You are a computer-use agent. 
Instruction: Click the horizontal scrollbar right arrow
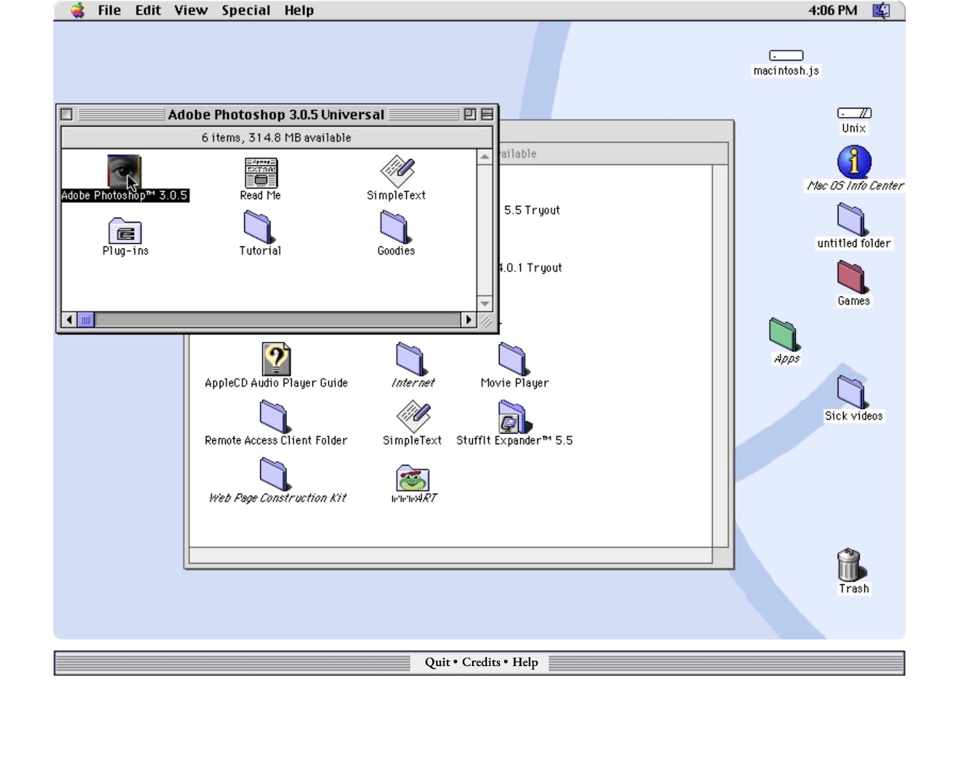469,320
